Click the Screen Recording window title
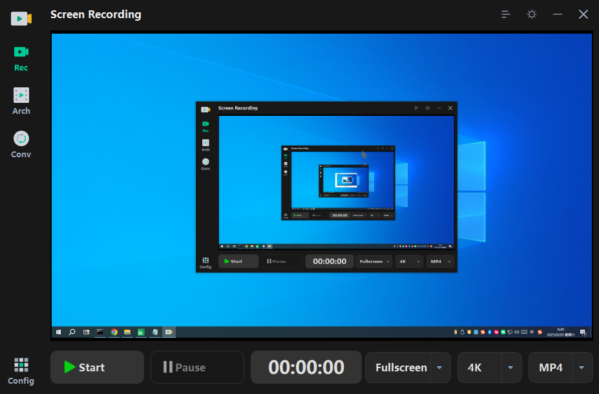The image size is (599, 394). click(96, 14)
